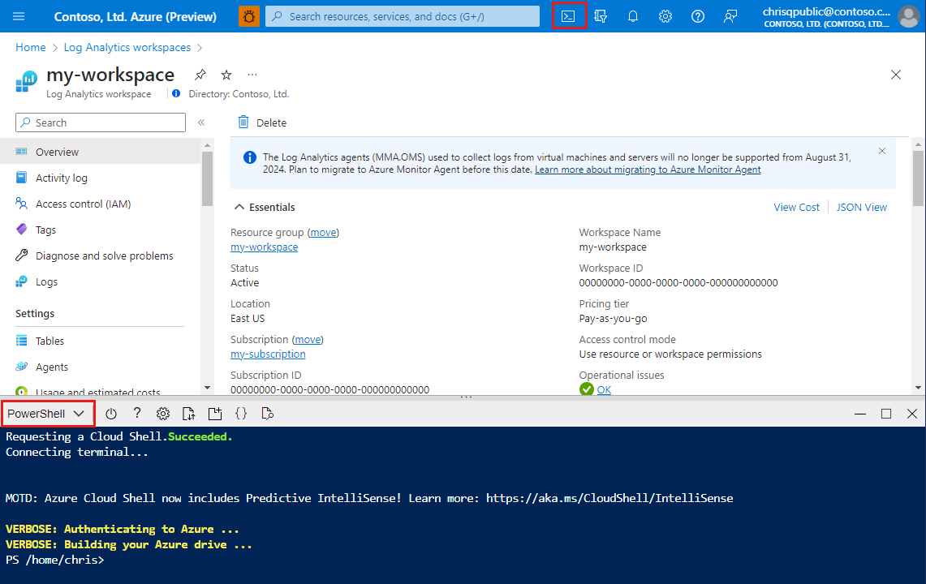Open the PowerShell shell type dropdown
Viewport: 926px width, 584px height.
coord(47,414)
